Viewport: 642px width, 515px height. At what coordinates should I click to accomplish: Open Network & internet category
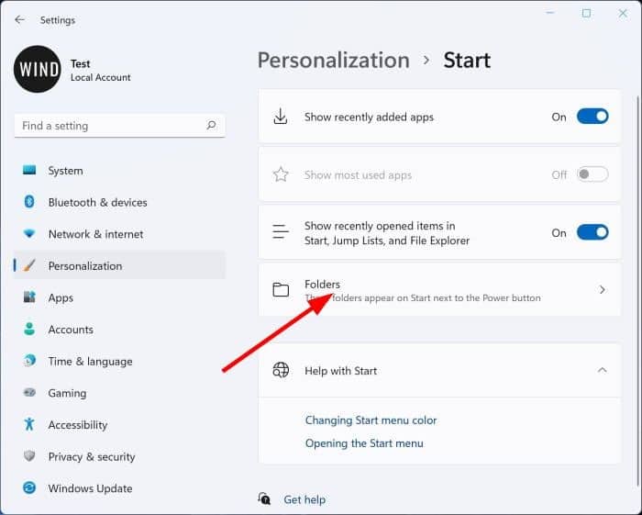click(119, 234)
